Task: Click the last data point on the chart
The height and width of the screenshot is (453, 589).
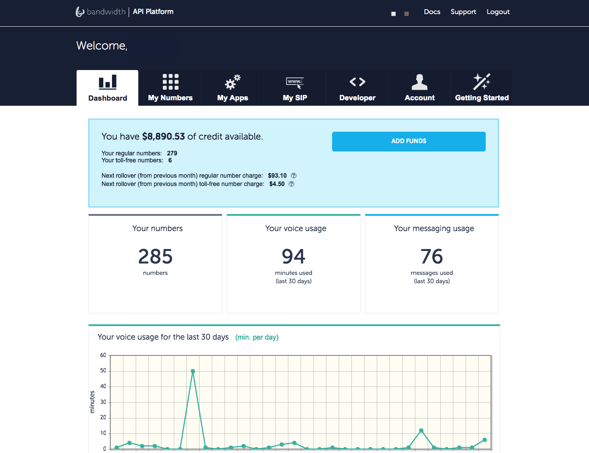Action: pos(484,440)
